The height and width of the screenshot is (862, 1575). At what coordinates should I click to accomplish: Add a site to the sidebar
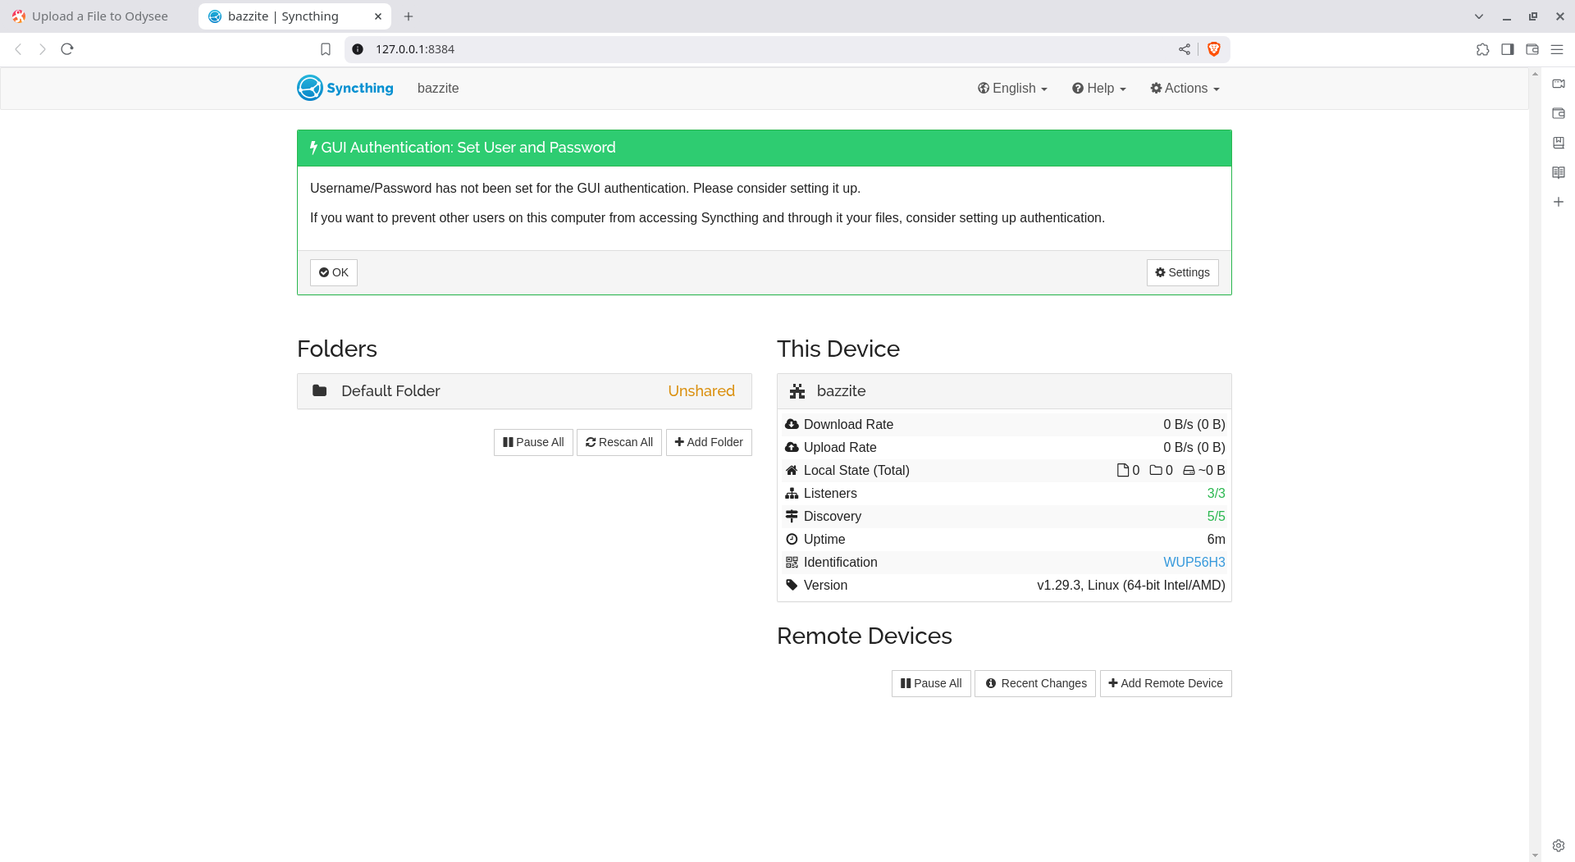click(x=1559, y=202)
